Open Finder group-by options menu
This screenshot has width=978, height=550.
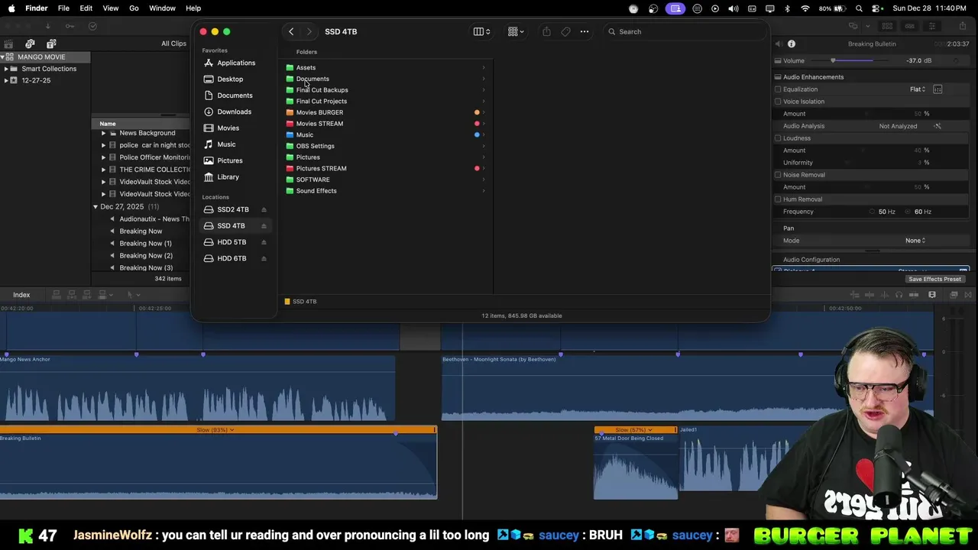click(x=516, y=31)
